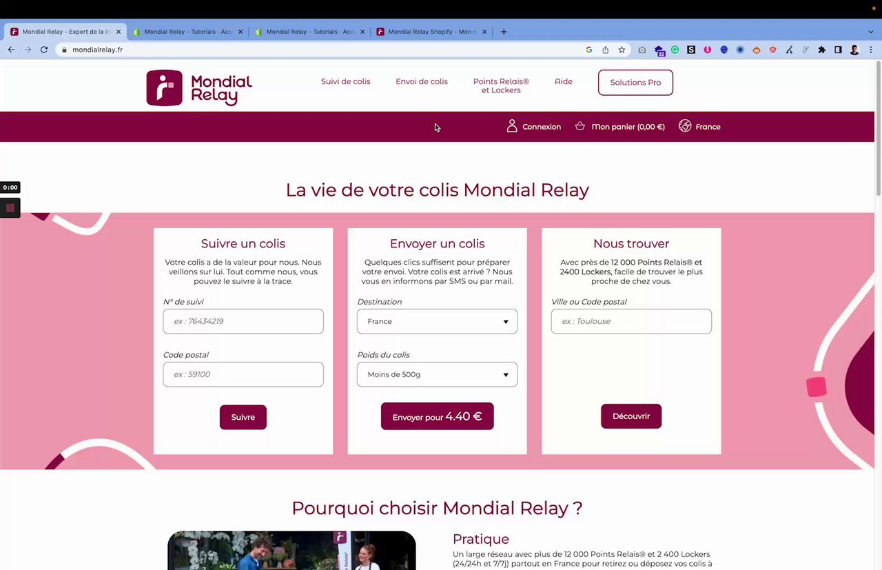Open a new browser tab
The image size is (882, 570).
tap(504, 32)
